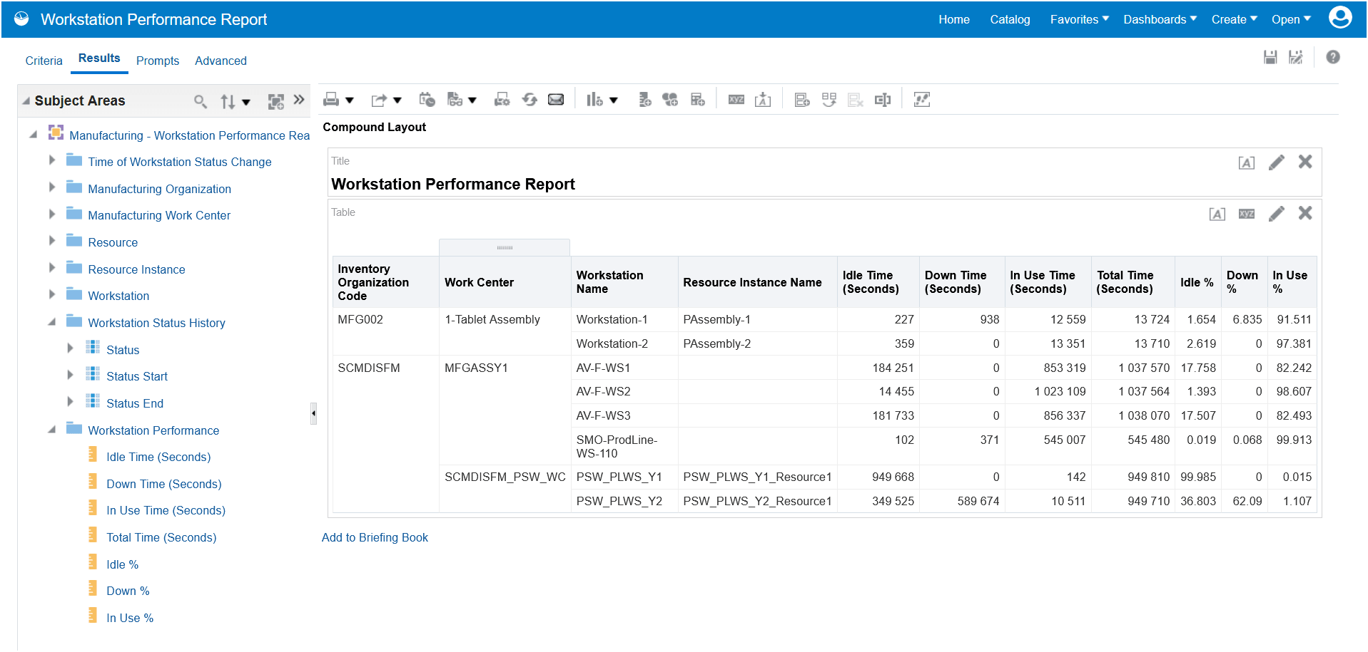Sort the subject area contents
1368x652 pixels.
tap(230, 101)
